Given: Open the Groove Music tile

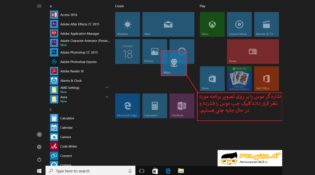Looking at the screenshot, I should tap(239, 24).
